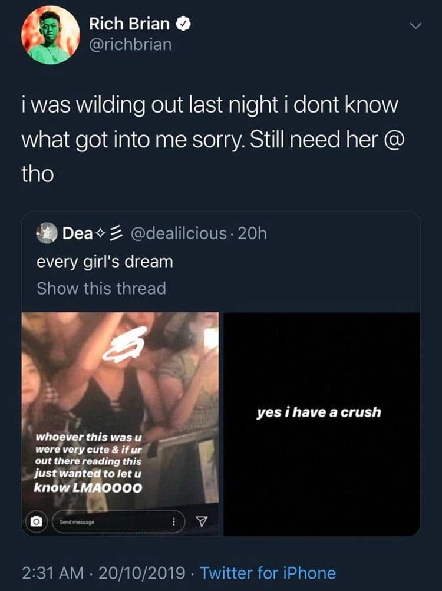442x591 pixels.
Task: Click the 20/10/2019 date
Action: [x=142, y=573]
